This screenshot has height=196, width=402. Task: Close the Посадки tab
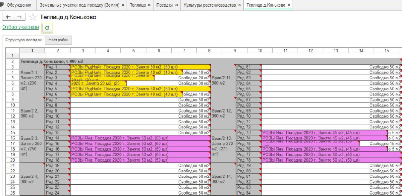176,5
